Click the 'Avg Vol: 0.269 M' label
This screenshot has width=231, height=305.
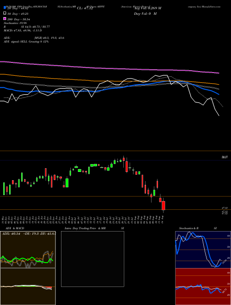point(147,8)
